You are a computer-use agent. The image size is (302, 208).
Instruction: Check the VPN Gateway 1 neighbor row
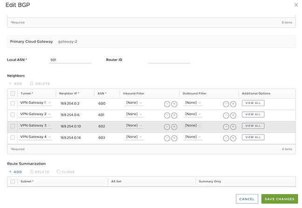[x=13, y=103]
